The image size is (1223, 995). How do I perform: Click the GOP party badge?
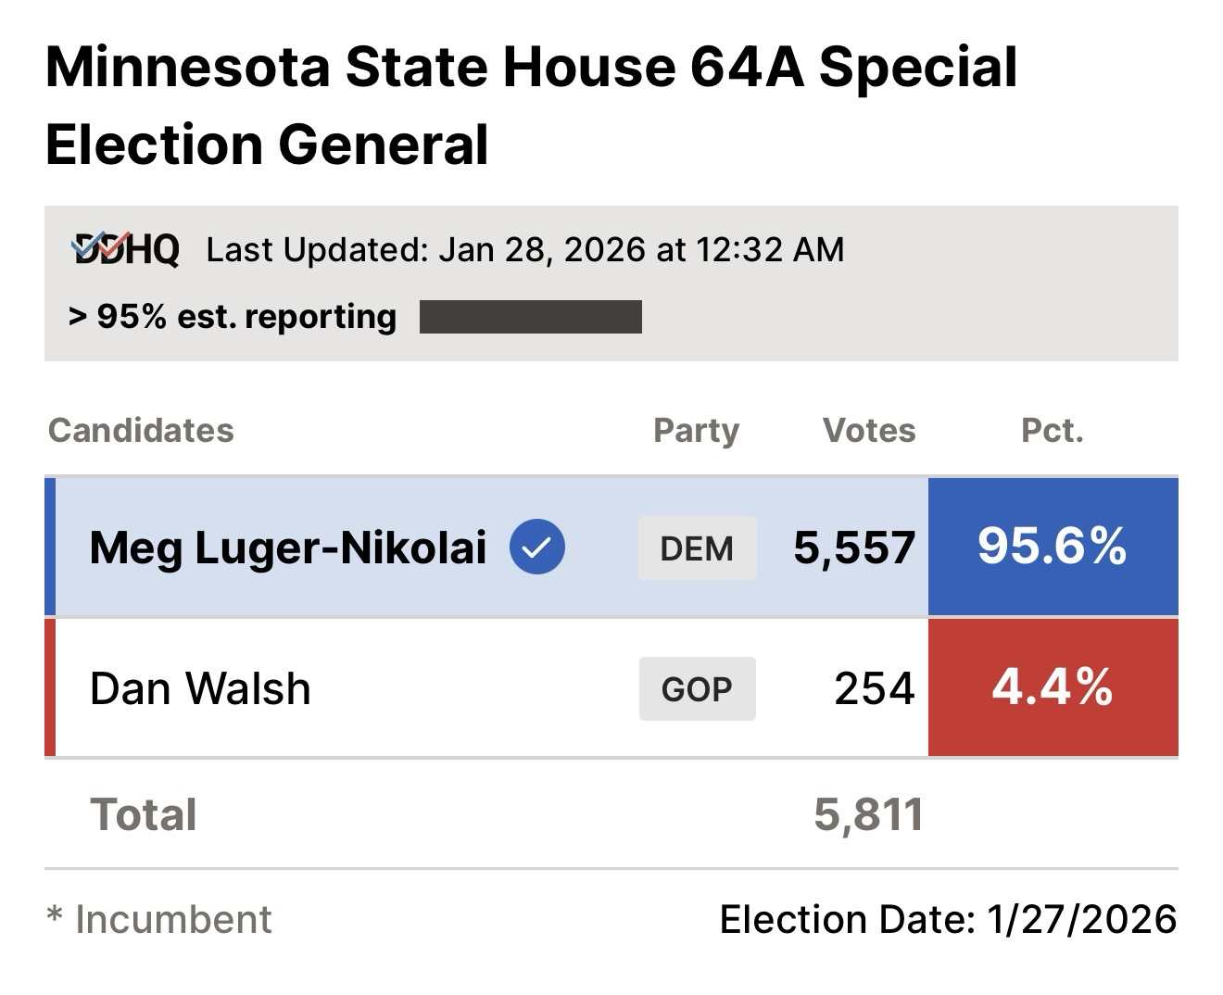pyautogui.click(x=697, y=688)
